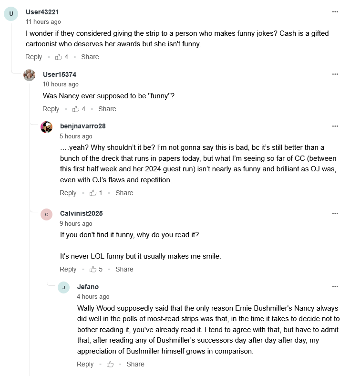The width and height of the screenshot is (350, 376).
Task: Reply to User43221's comment
Action: coord(34,57)
